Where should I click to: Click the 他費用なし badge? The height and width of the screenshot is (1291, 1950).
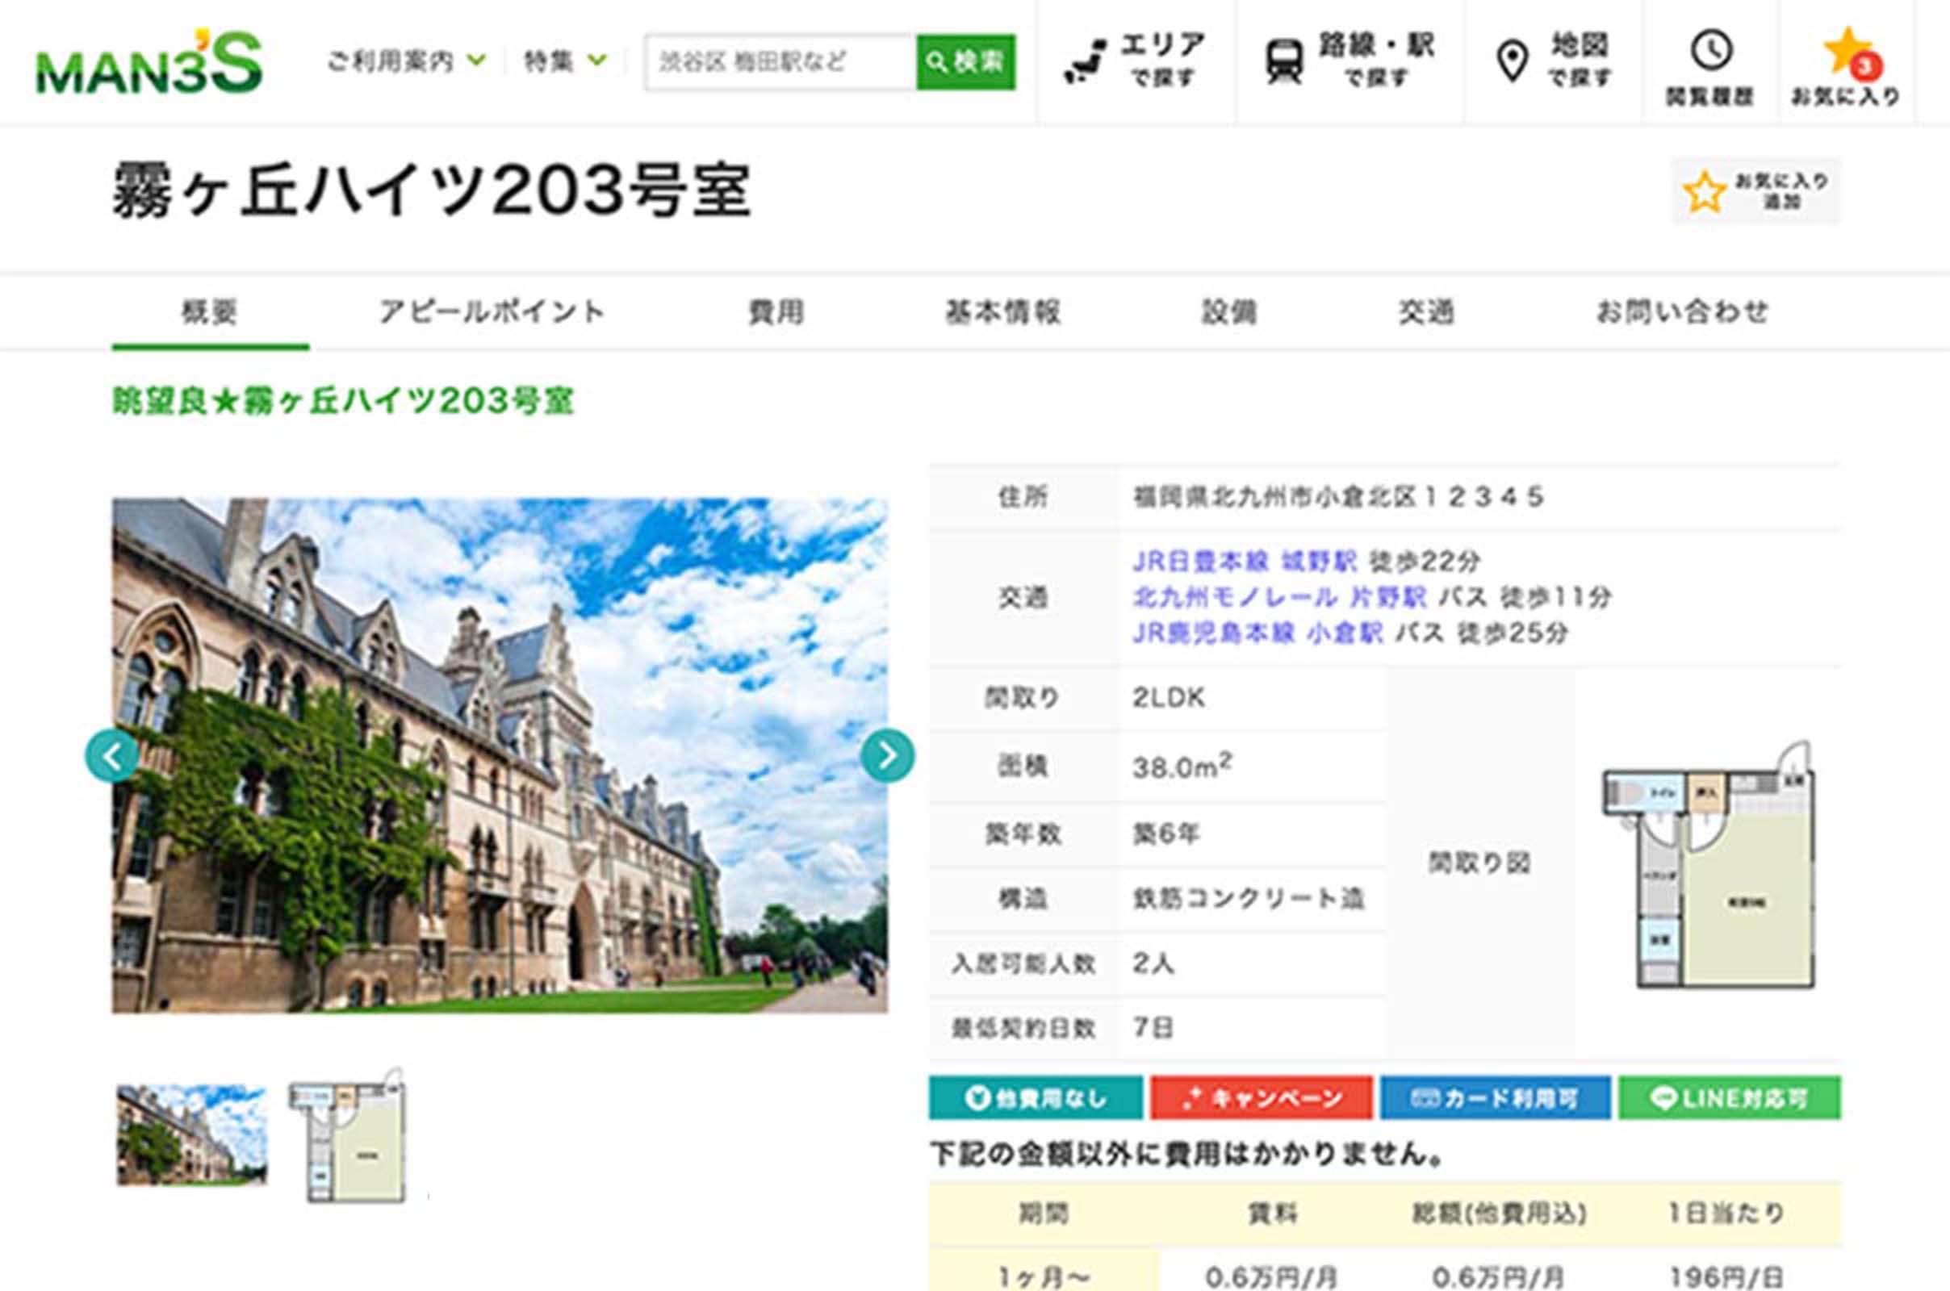1036,1097
